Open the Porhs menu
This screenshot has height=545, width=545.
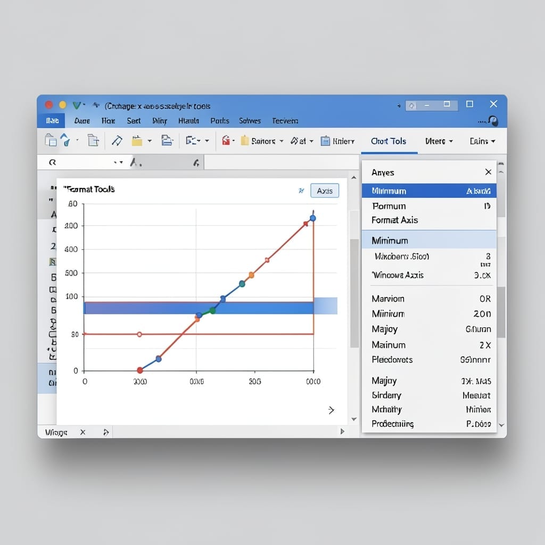pos(220,121)
